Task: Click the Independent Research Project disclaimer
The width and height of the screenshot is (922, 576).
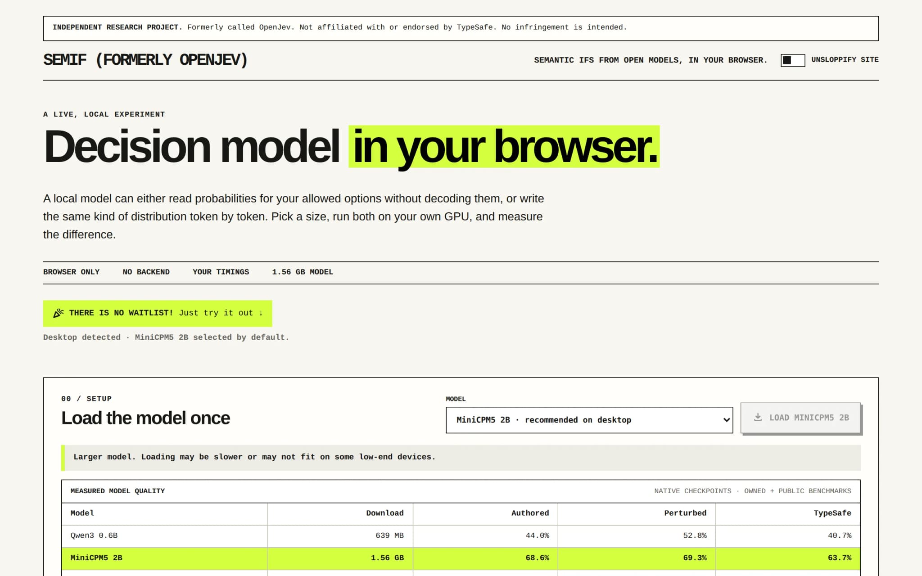Action: [461, 28]
